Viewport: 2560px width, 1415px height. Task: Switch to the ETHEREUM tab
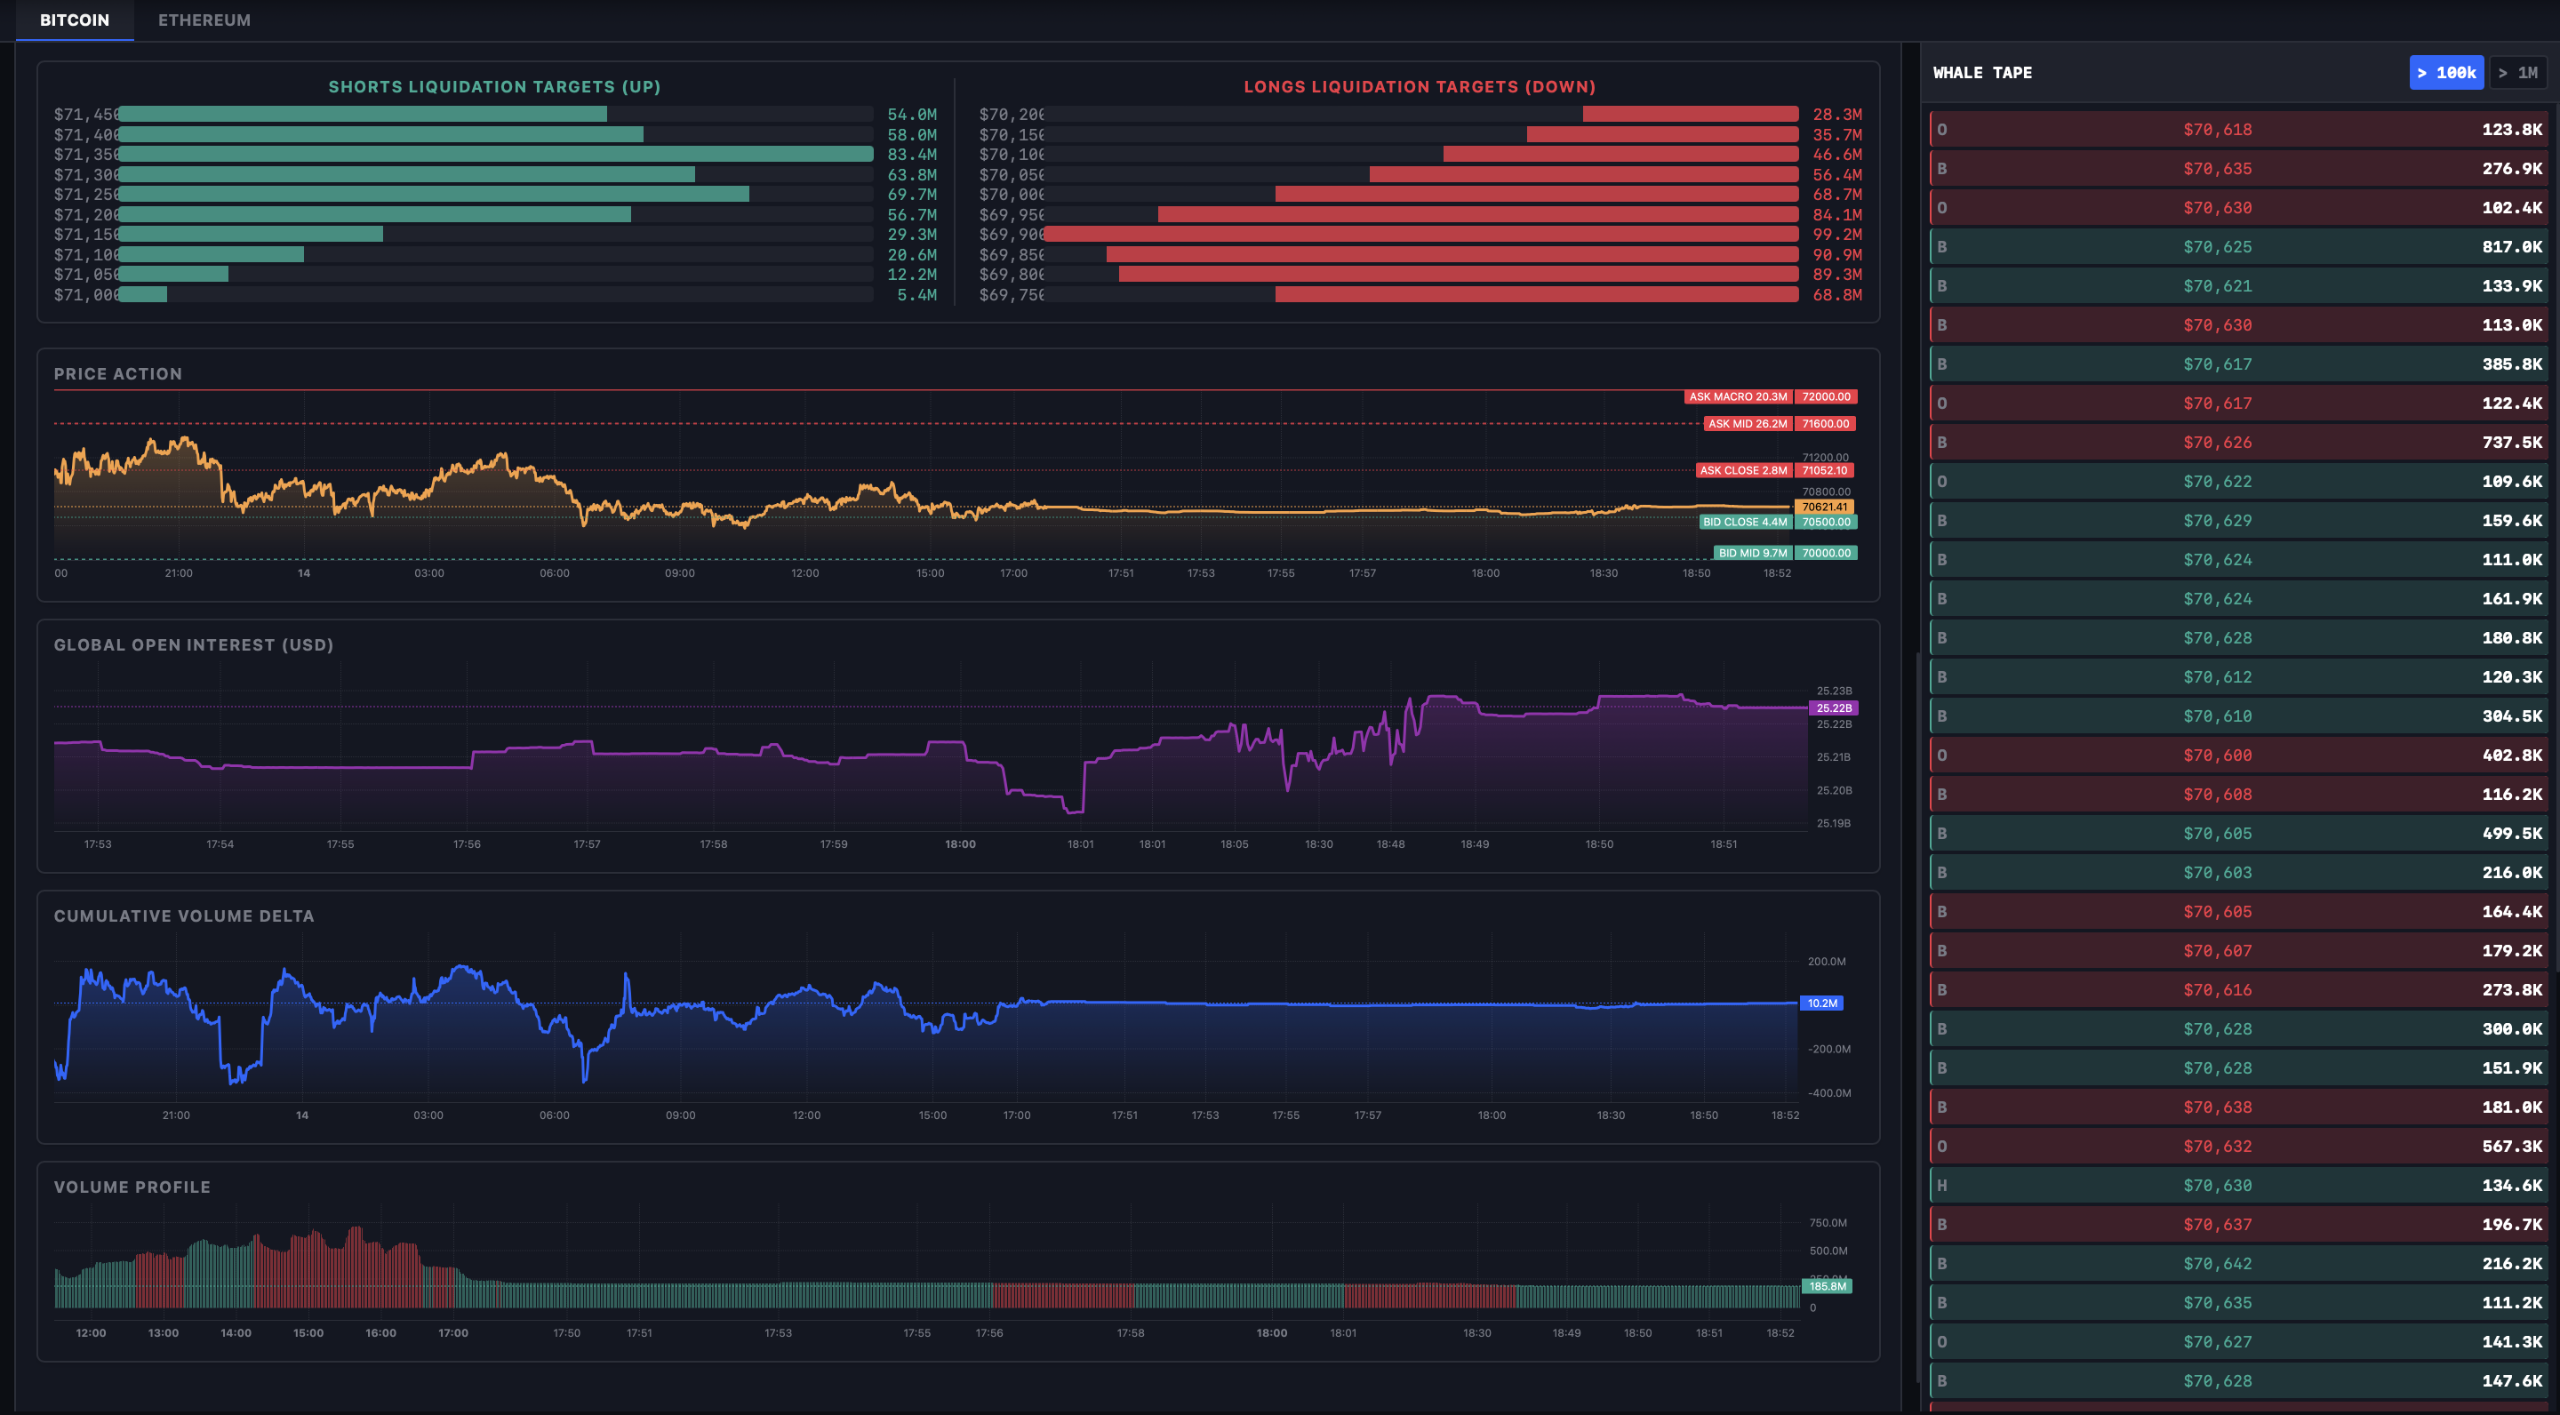point(204,20)
